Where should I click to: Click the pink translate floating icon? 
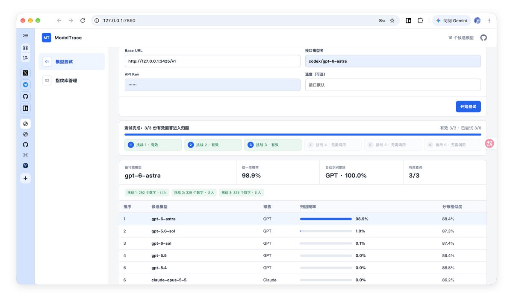point(490,144)
